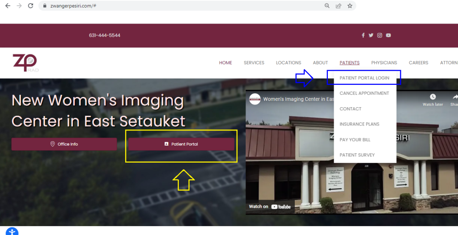Click Watch on YouTube link
The height and width of the screenshot is (235, 458).
(x=270, y=207)
